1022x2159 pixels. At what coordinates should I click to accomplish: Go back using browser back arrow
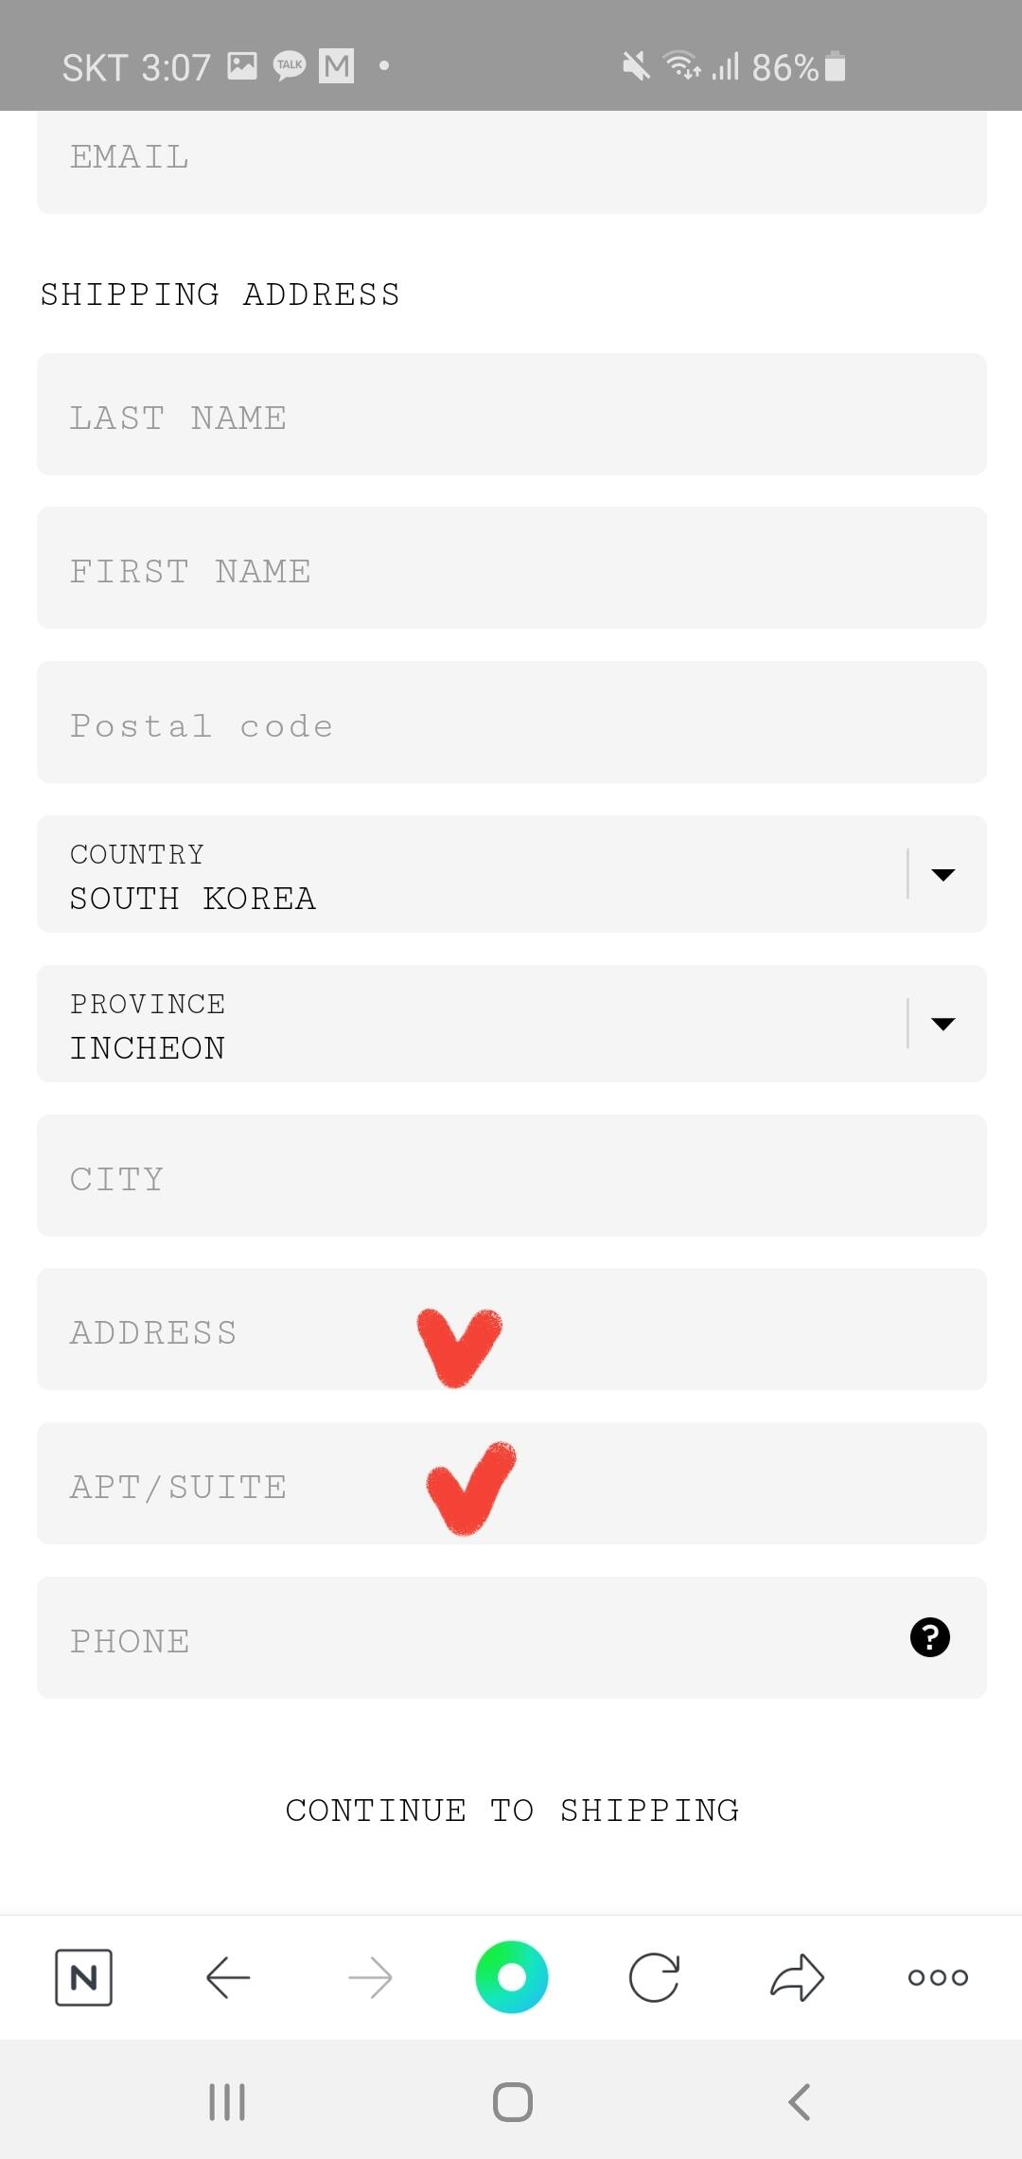[x=228, y=1977]
